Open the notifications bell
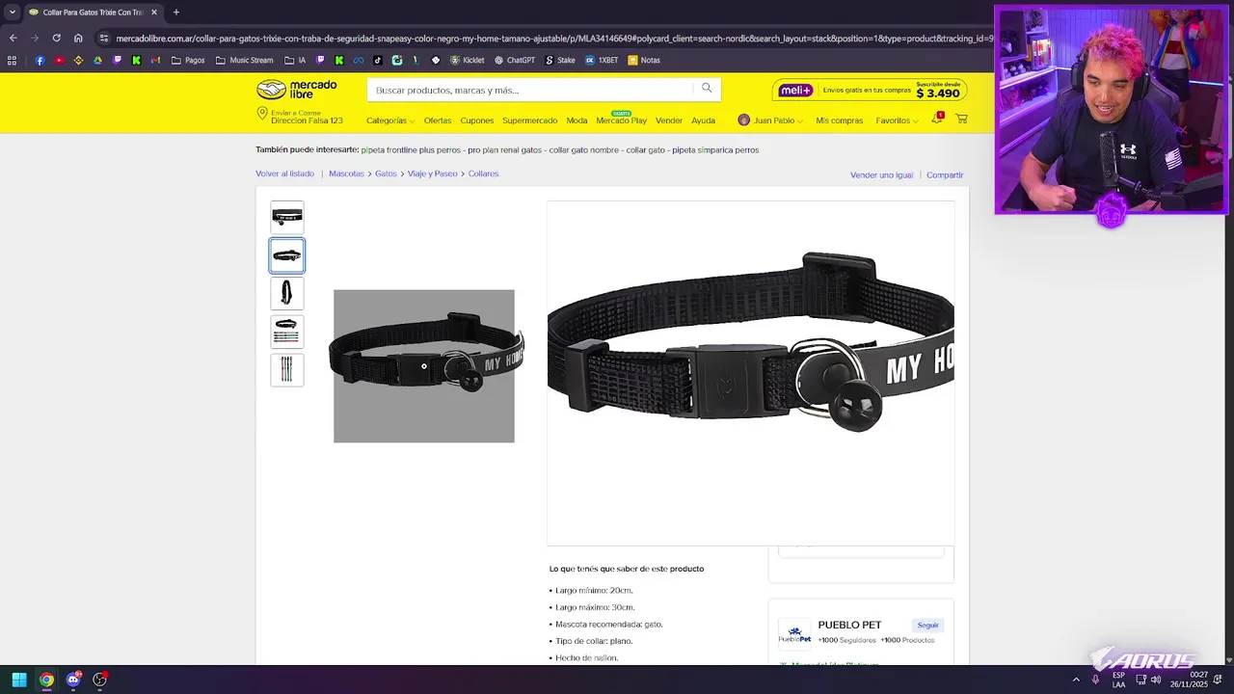 [936, 119]
